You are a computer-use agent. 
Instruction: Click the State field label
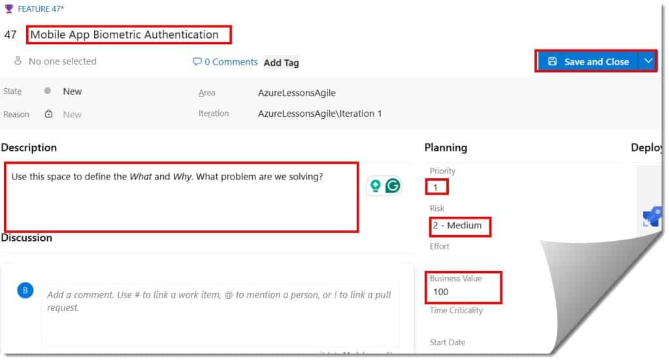coord(12,91)
